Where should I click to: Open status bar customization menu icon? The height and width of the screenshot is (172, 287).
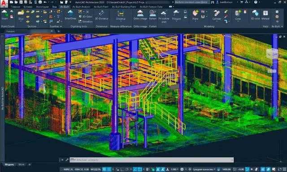pos(284,169)
